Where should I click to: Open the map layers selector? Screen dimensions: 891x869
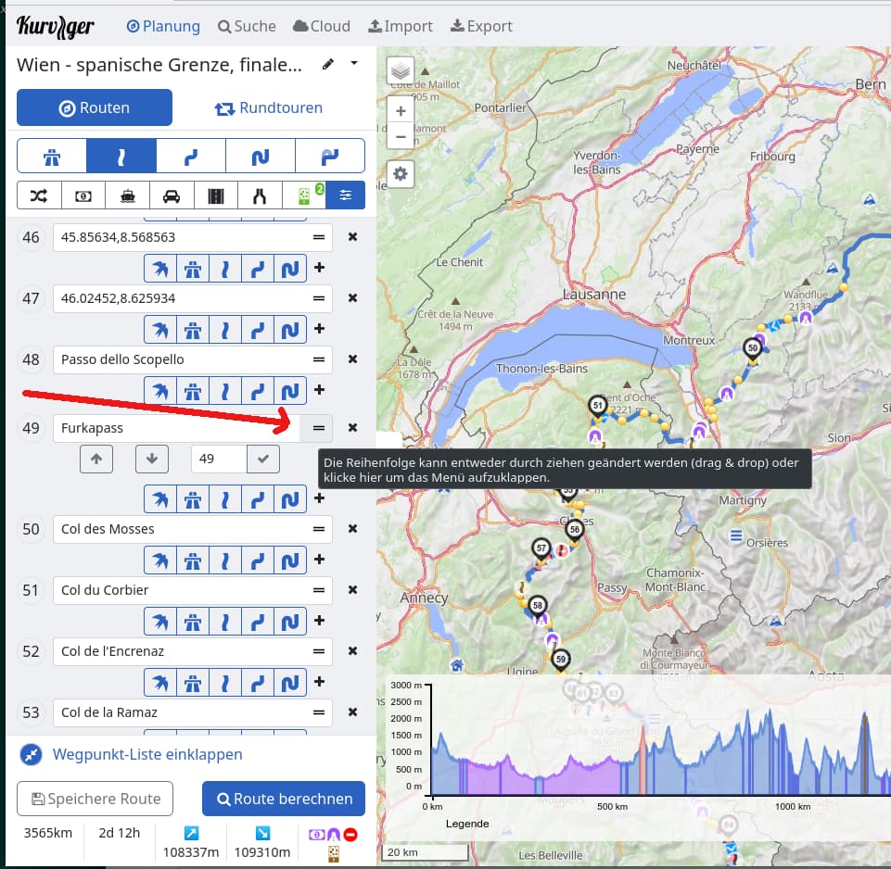401,71
